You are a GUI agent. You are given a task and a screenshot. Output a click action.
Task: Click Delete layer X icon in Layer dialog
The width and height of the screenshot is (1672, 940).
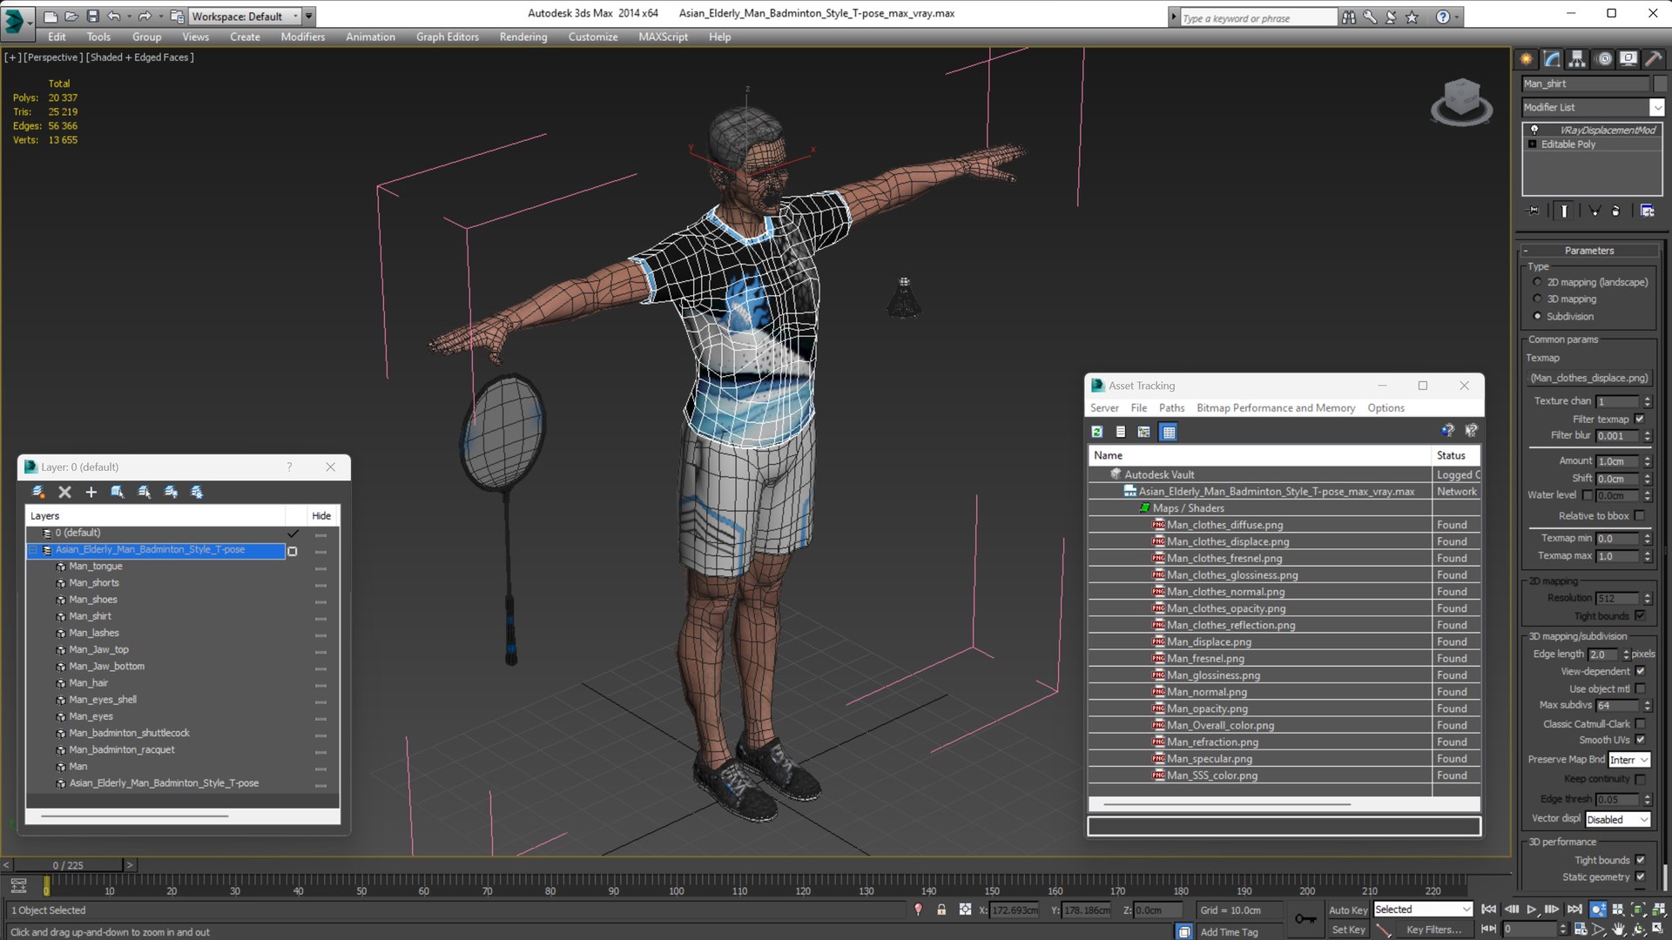point(64,492)
